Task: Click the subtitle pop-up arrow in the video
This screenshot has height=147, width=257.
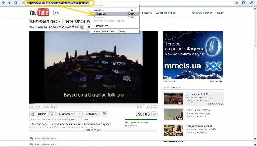Action: [93, 101]
